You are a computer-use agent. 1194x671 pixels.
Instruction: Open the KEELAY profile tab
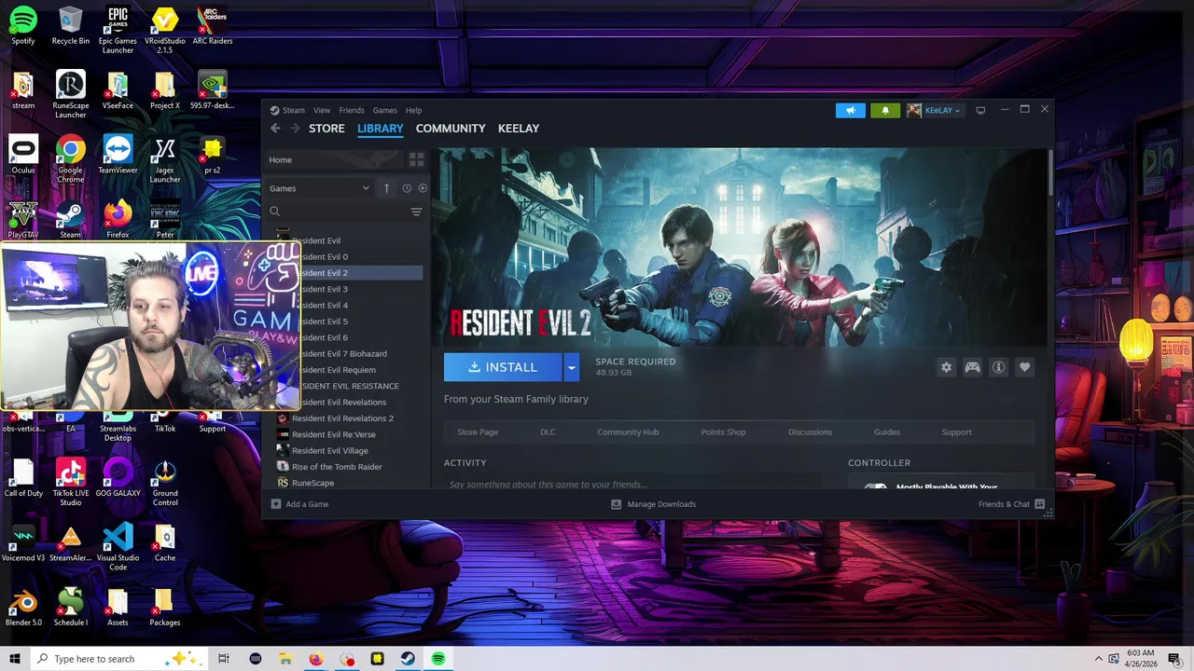pyautogui.click(x=519, y=129)
